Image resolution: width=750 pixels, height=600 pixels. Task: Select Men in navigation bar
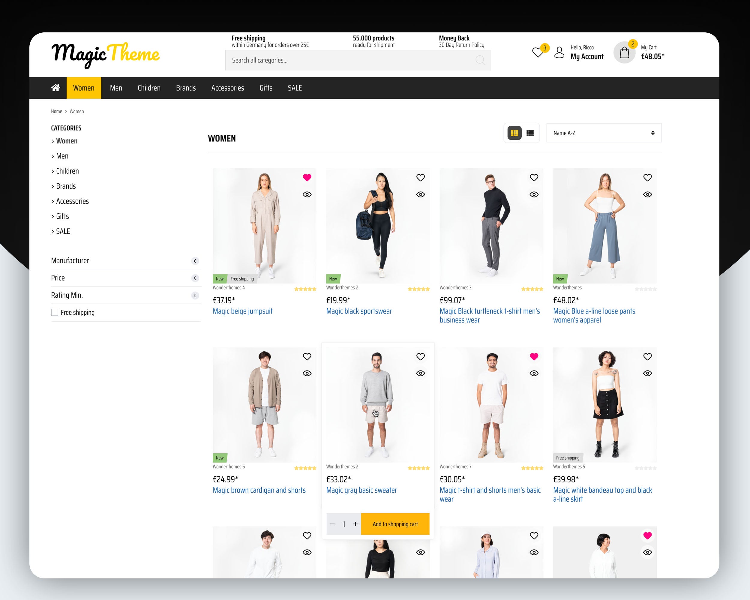point(116,88)
